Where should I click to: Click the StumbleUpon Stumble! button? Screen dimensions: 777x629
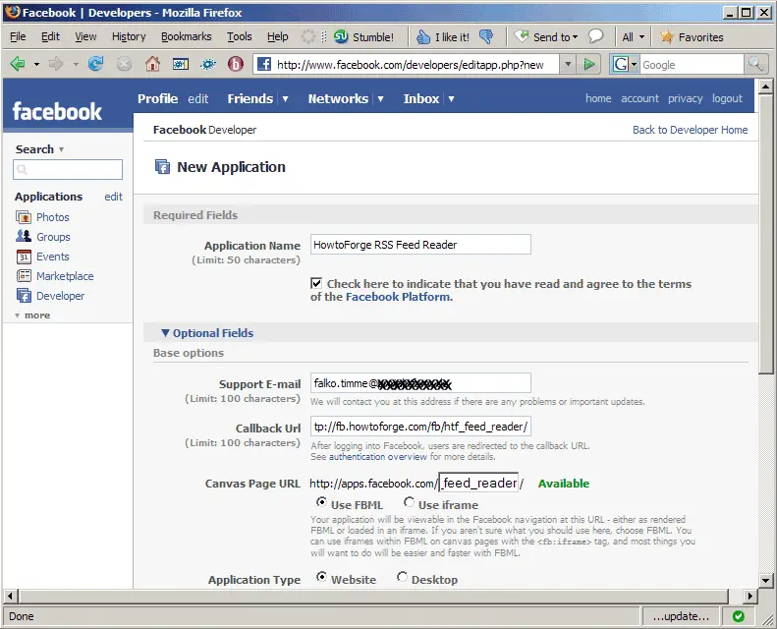coord(363,36)
